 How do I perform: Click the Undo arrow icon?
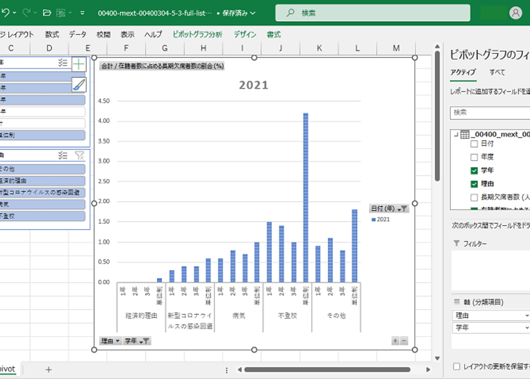point(5,13)
